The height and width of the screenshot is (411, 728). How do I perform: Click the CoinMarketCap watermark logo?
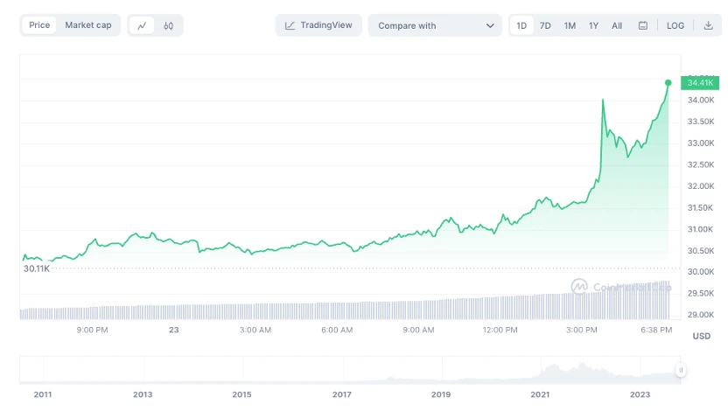(x=578, y=286)
